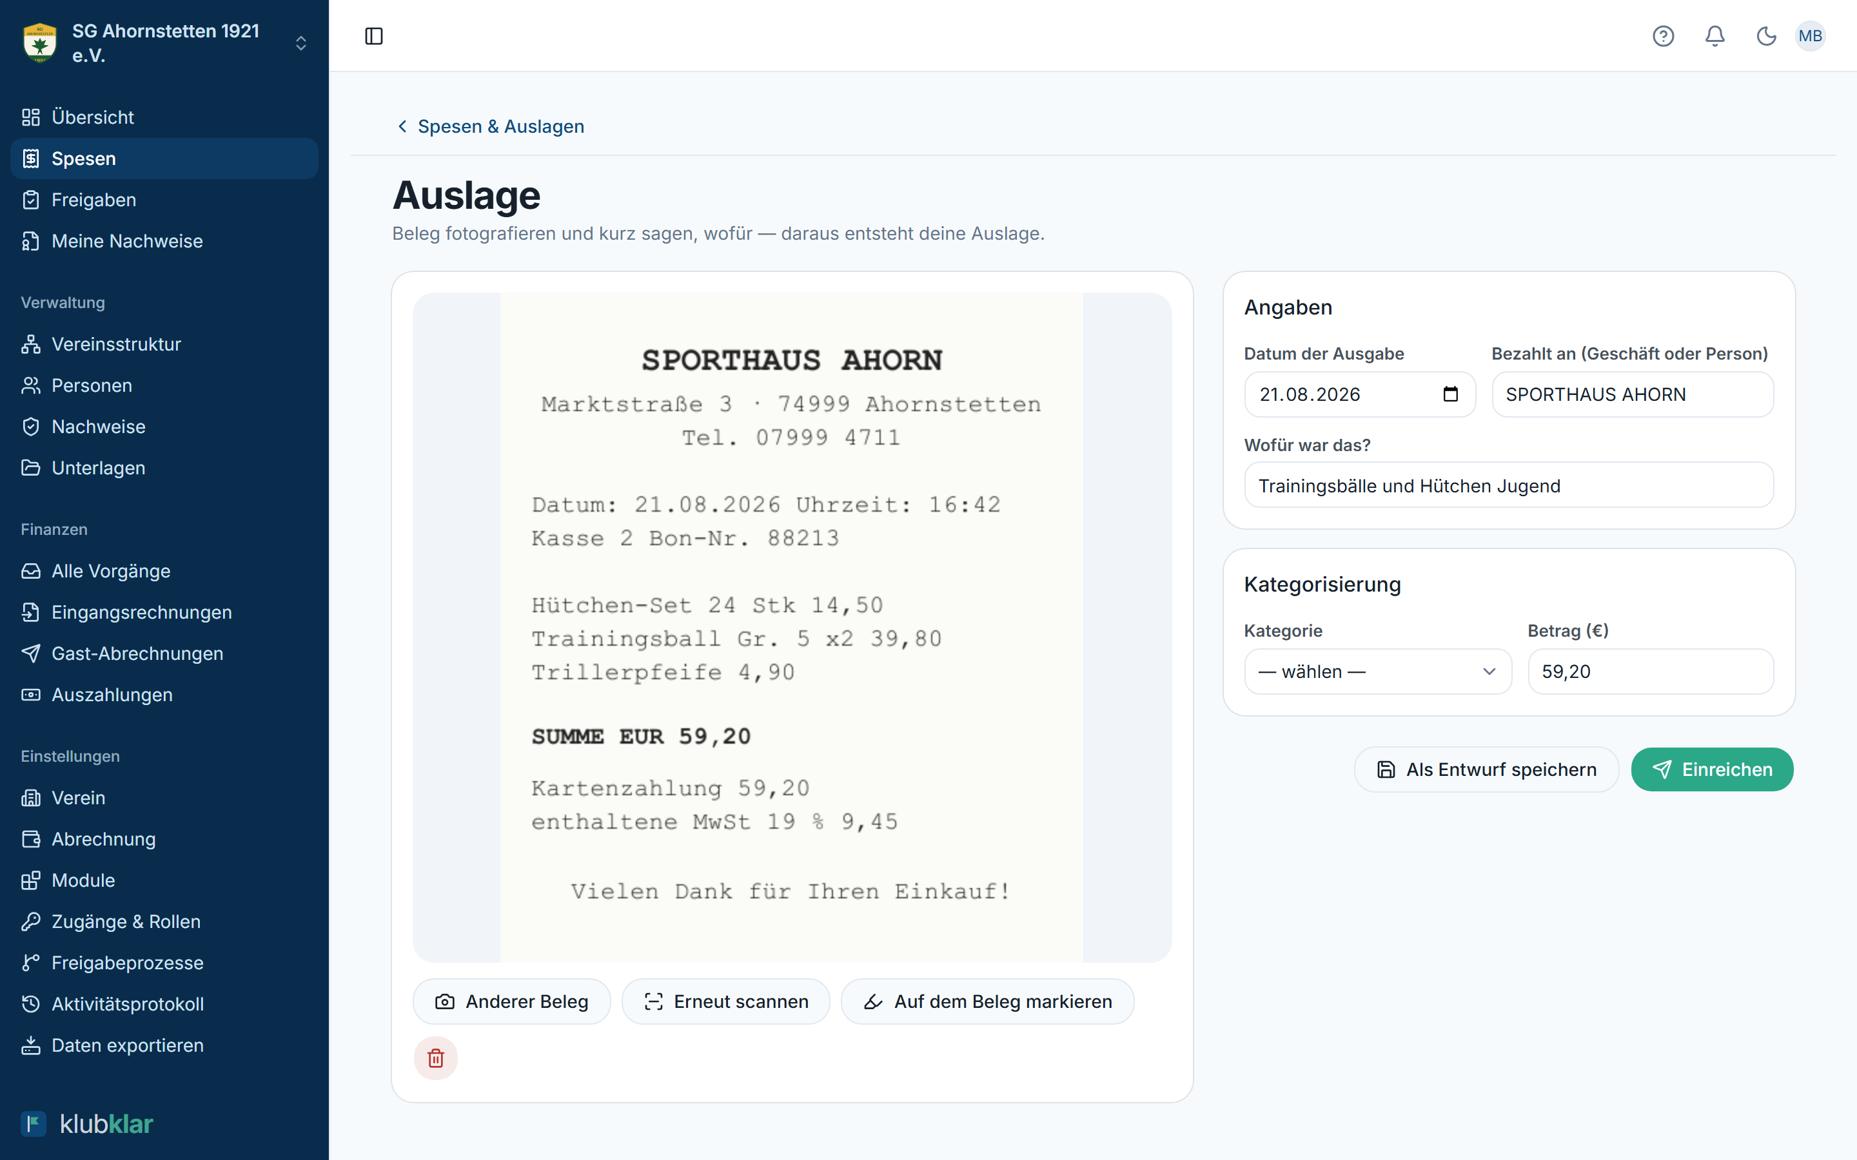Expand the club switcher chevrons
Viewport: 1857px width, 1160px height.
point(301,43)
